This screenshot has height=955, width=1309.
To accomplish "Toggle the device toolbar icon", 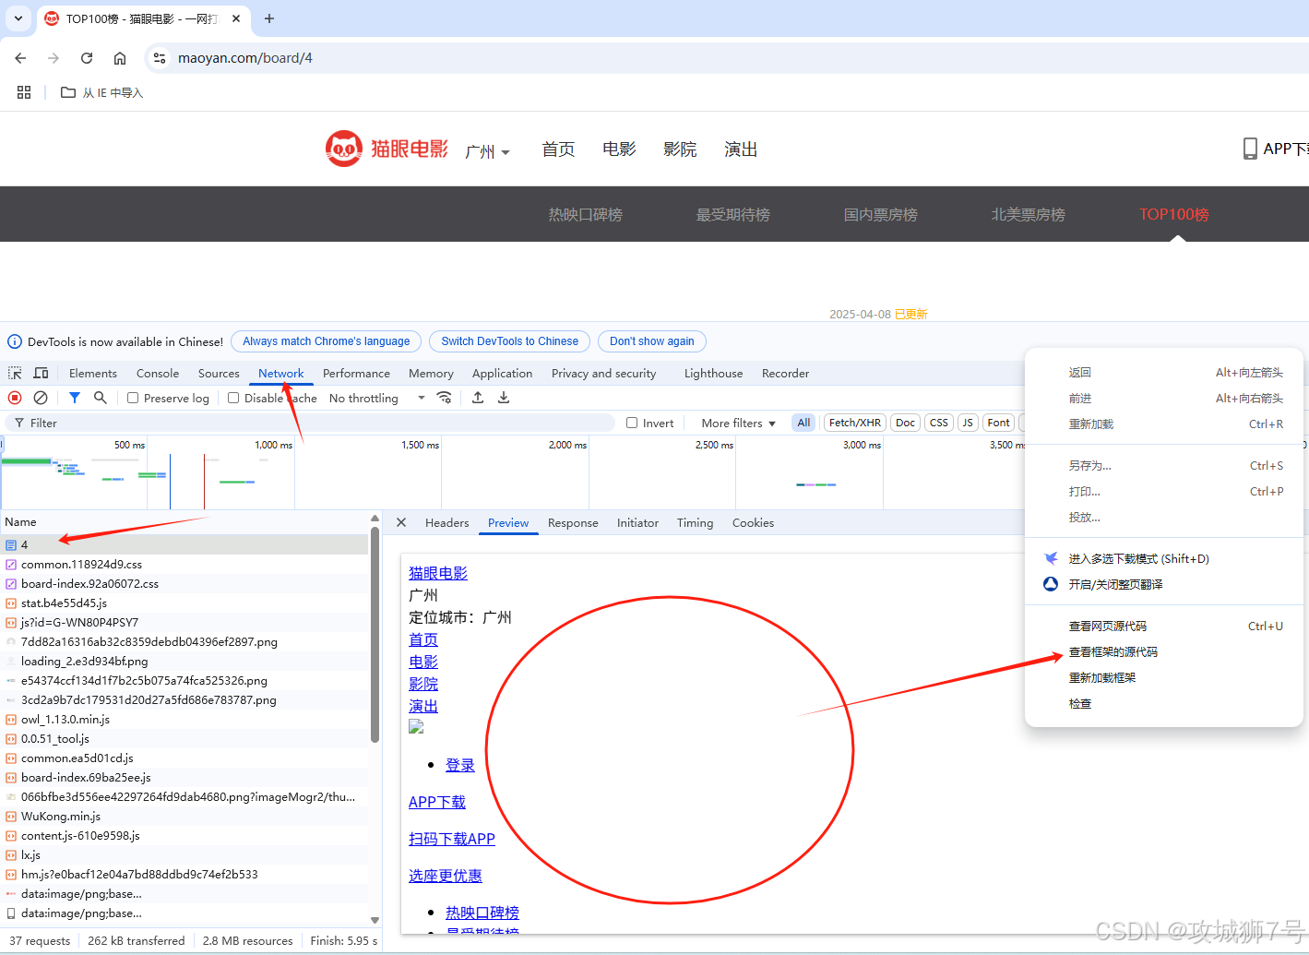I will point(41,373).
